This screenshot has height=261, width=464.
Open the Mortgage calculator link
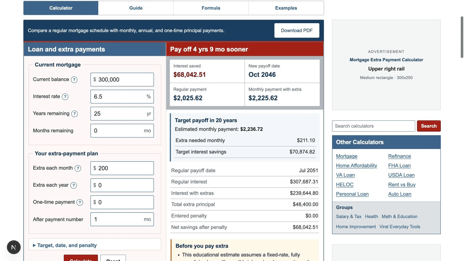coord(347,156)
